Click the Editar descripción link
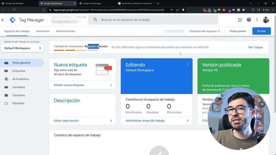 pyautogui.click(x=66, y=121)
